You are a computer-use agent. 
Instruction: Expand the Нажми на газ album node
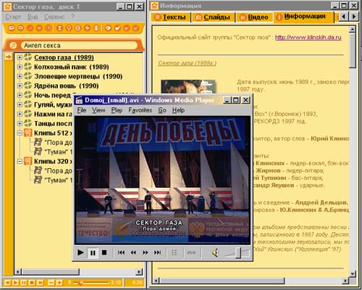click(20, 114)
